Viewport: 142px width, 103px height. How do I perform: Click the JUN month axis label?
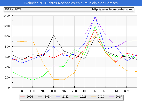(x=74, y=91)
